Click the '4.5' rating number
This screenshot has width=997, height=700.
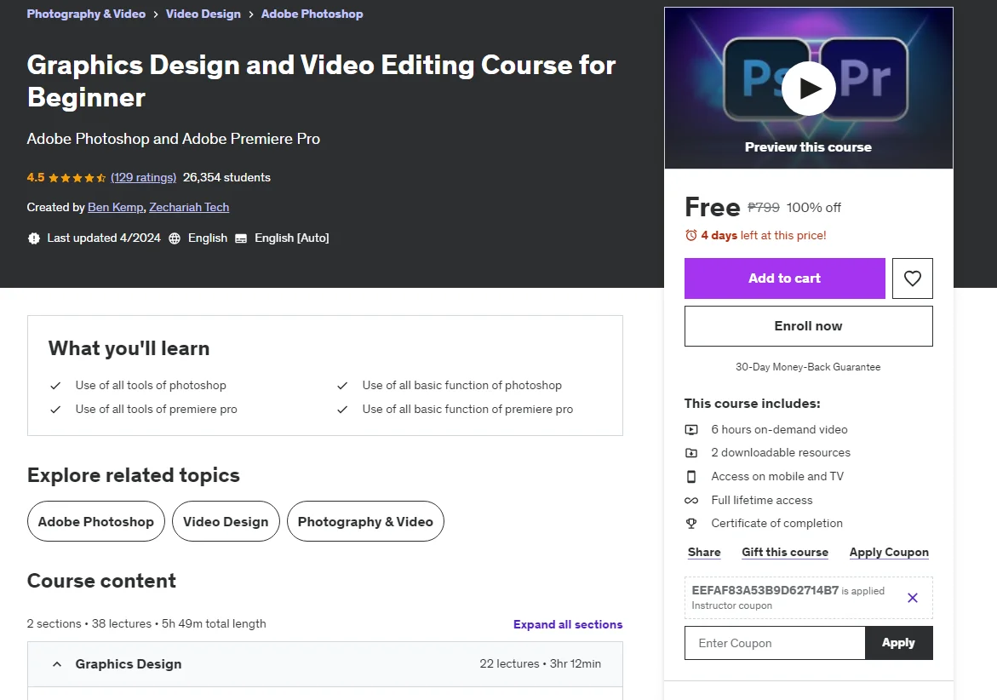coord(36,177)
